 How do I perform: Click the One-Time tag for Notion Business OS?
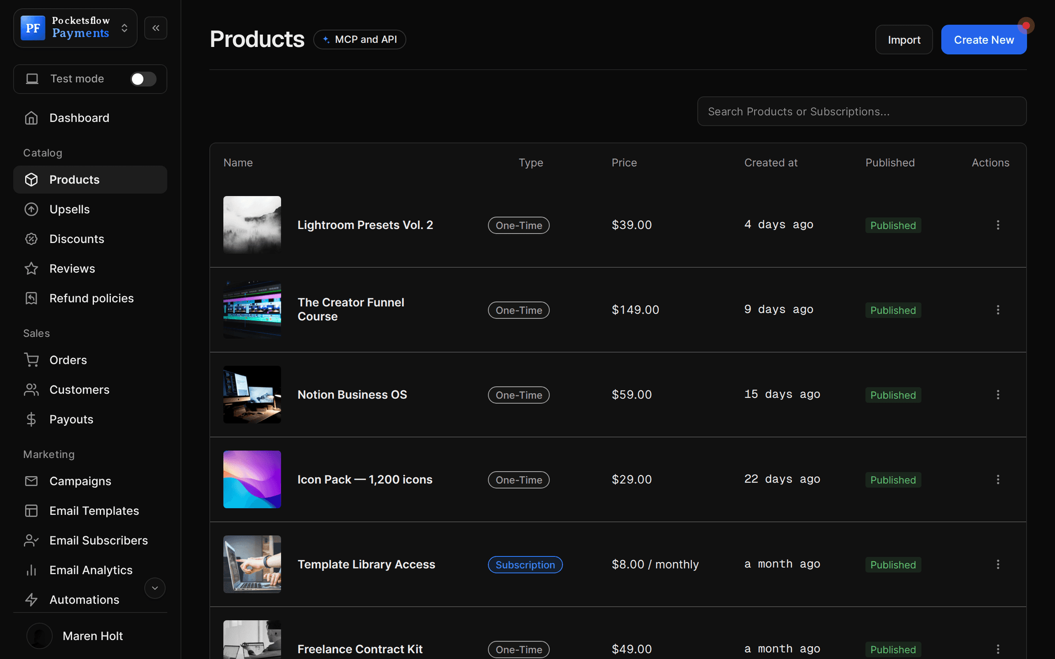(519, 395)
